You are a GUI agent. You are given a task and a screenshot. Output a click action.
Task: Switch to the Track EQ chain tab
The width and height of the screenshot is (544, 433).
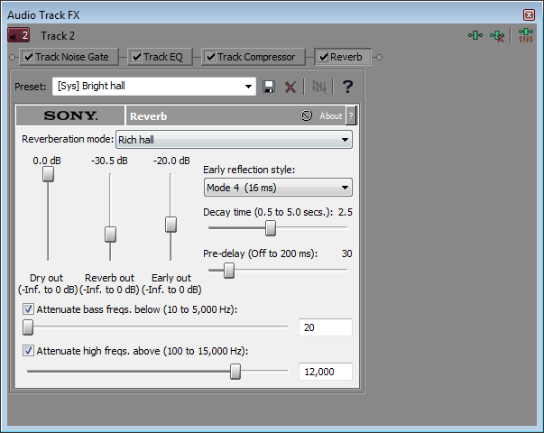click(160, 57)
